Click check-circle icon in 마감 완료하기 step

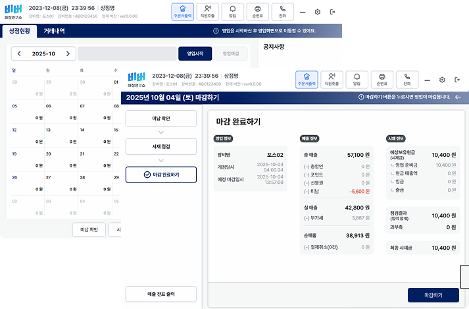147,175
